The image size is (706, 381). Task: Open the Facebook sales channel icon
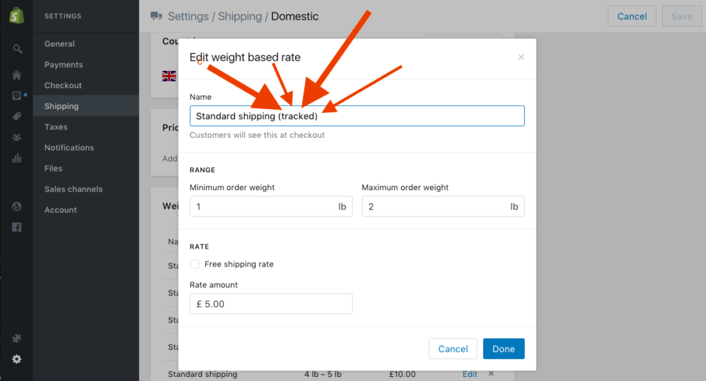(x=17, y=227)
